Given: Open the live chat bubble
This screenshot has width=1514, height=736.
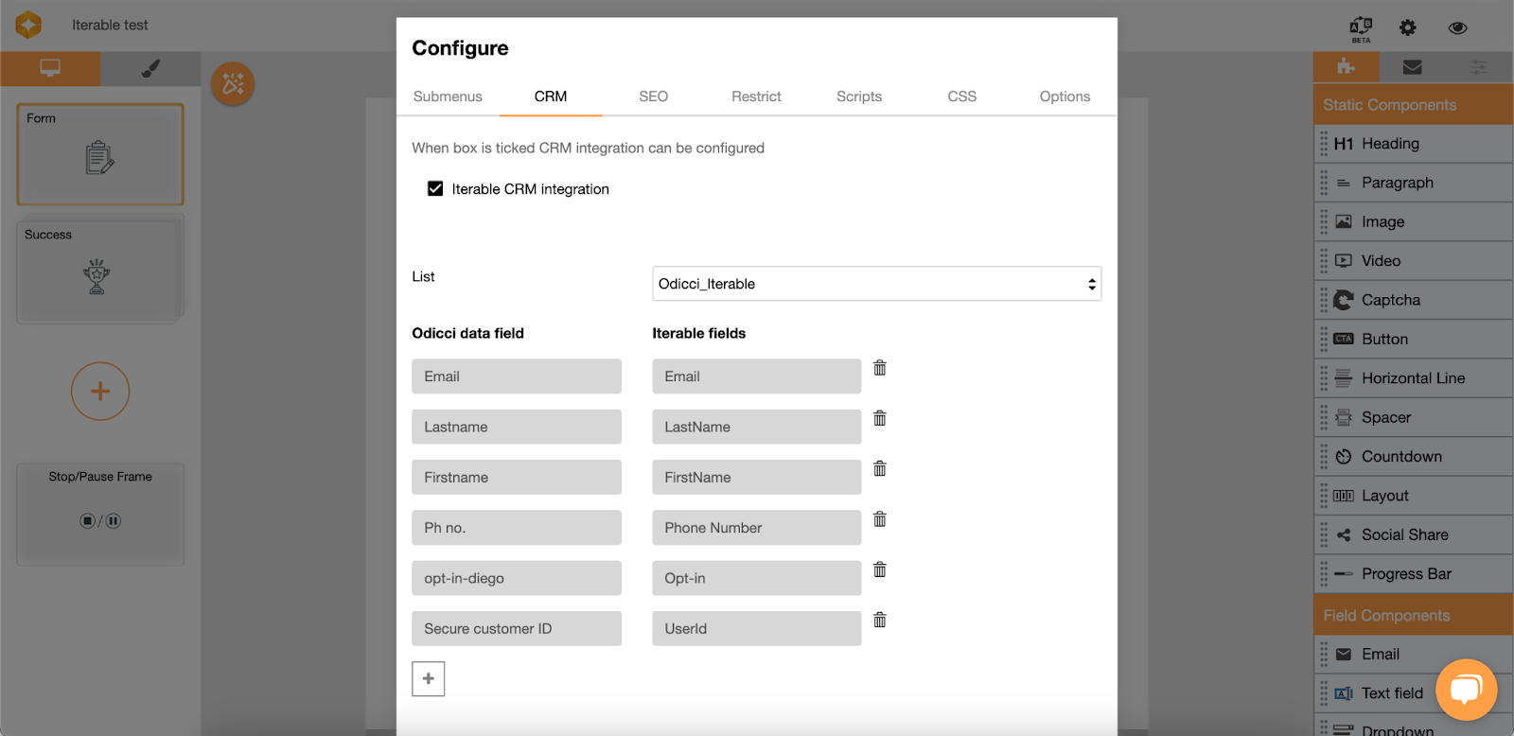Looking at the screenshot, I should pos(1465,690).
